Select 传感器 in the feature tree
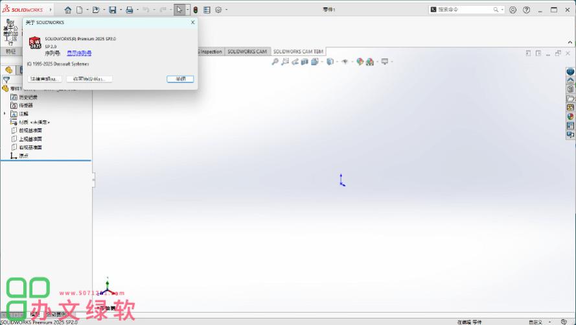576x325 pixels. (x=26, y=106)
